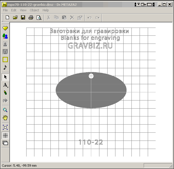174x169 pixels.
Task: Click the Print toolbar button
Action: click(x=31, y=17)
